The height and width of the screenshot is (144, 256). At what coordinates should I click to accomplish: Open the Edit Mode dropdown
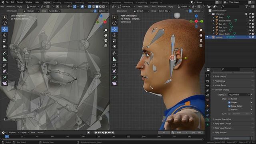tap(127, 6)
